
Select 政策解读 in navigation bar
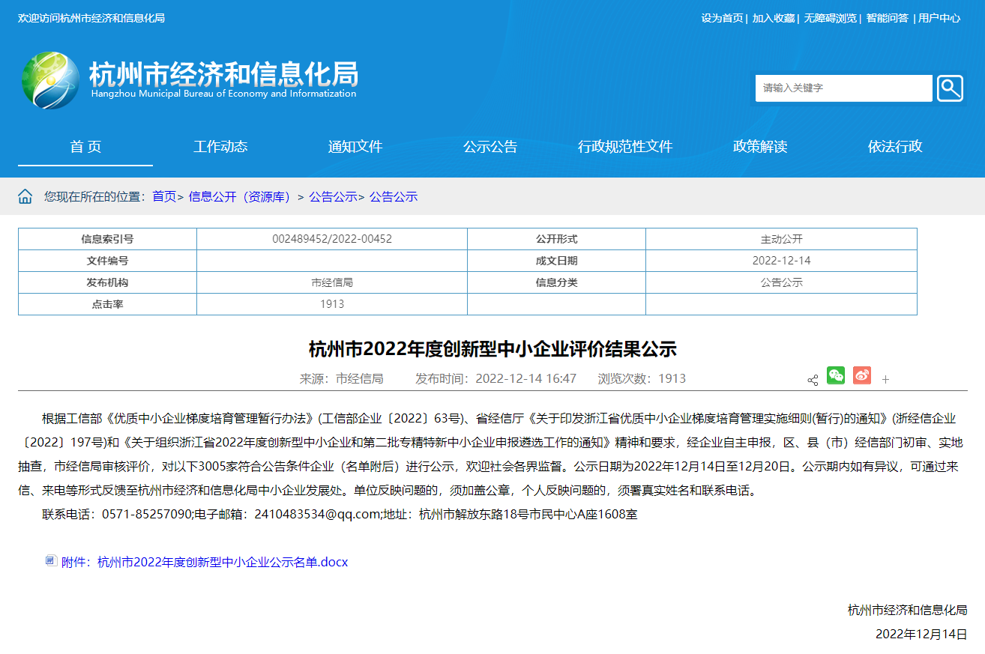760,147
